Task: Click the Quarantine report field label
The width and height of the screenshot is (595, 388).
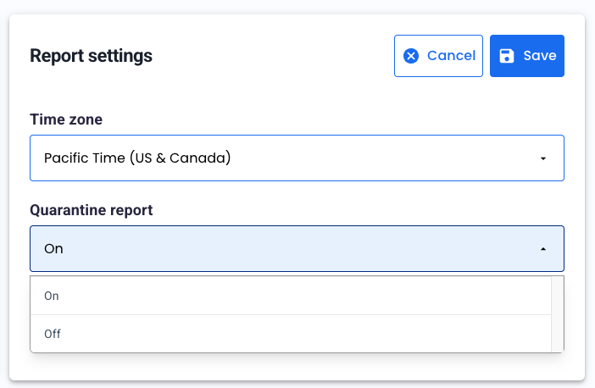Action: click(91, 210)
